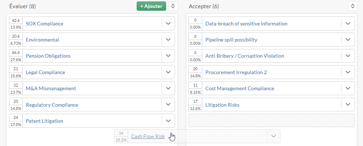Open the Anti-Bribery / Corruption Violation link
The width and height of the screenshot is (363, 146).
(x=245, y=56)
